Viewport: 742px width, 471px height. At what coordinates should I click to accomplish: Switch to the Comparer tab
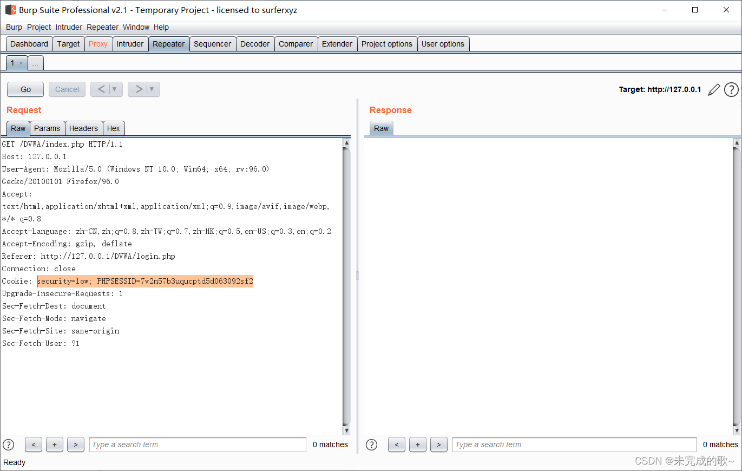pos(296,44)
